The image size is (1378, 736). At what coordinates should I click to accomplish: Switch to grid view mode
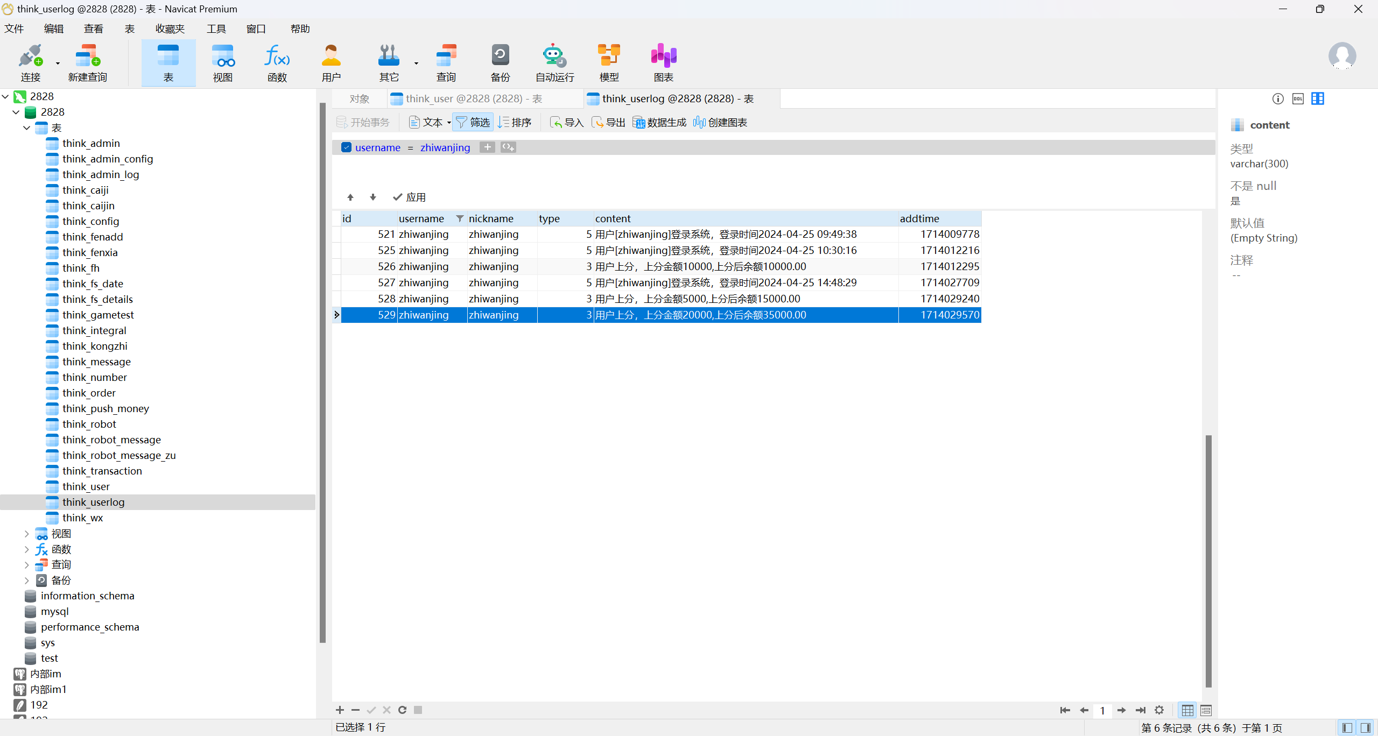(x=1187, y=711)
